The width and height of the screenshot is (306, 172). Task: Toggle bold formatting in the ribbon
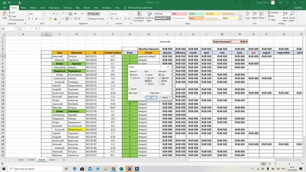point(29,19)
